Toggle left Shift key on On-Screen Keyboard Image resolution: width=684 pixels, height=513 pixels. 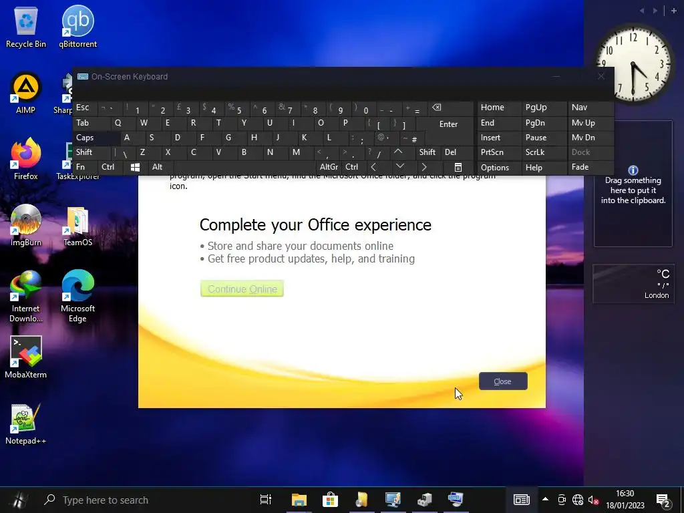point(92,152)
